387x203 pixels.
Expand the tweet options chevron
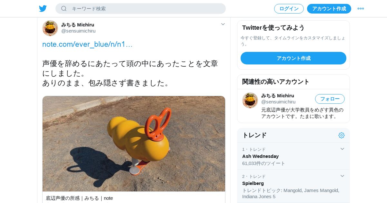(223, 24)
